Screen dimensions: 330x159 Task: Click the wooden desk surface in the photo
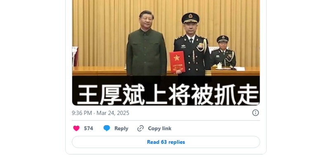(99, 71)
